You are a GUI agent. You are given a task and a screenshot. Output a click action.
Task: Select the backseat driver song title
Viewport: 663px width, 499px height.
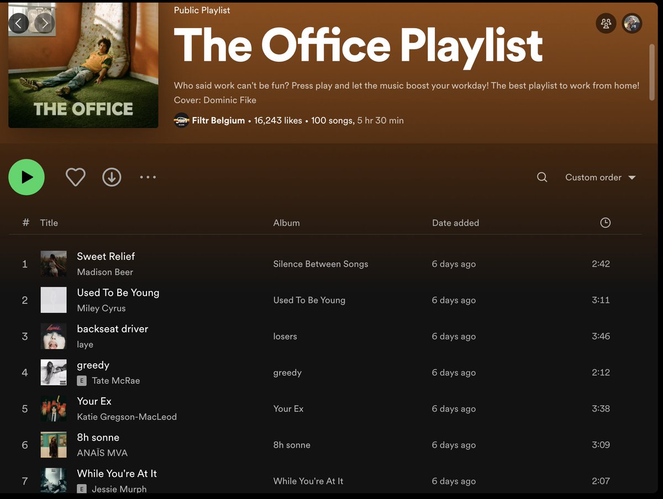pos(113,329)
